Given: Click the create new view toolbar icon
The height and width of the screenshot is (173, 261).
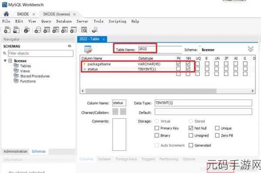Looking at the screenshot, I should click(56, 30).
